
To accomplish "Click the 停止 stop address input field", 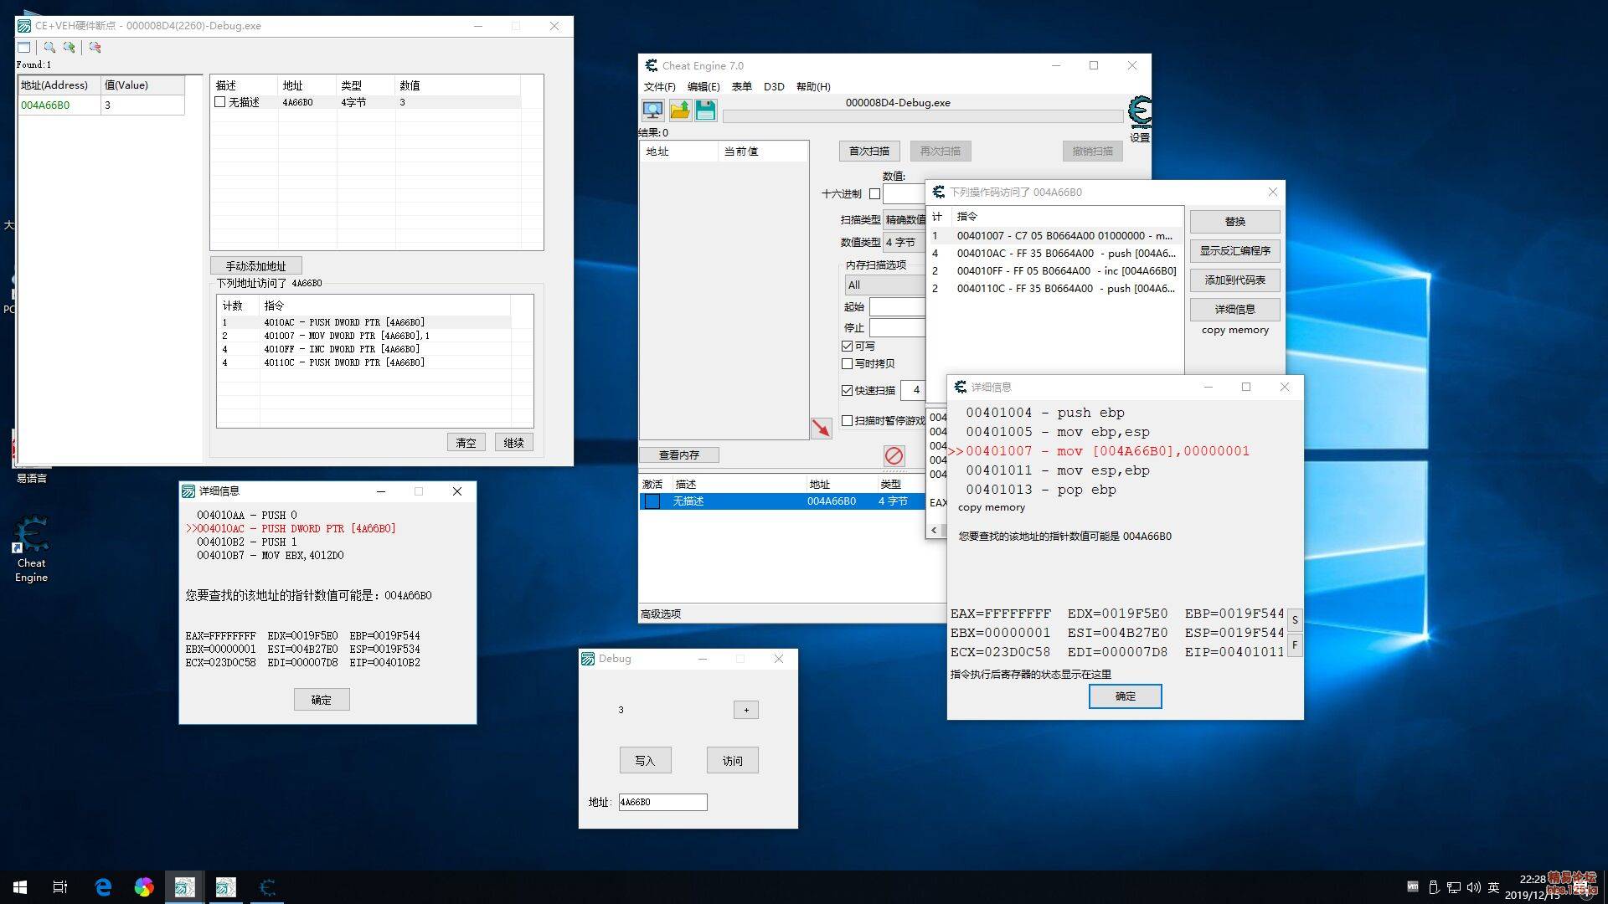I will click(x=897, y=327).
